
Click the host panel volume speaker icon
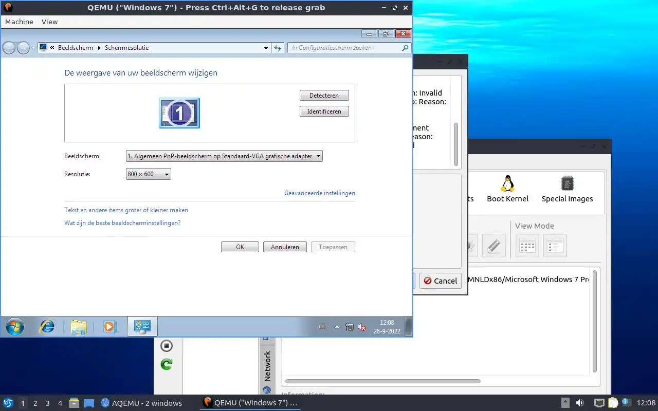pos(580,403)
